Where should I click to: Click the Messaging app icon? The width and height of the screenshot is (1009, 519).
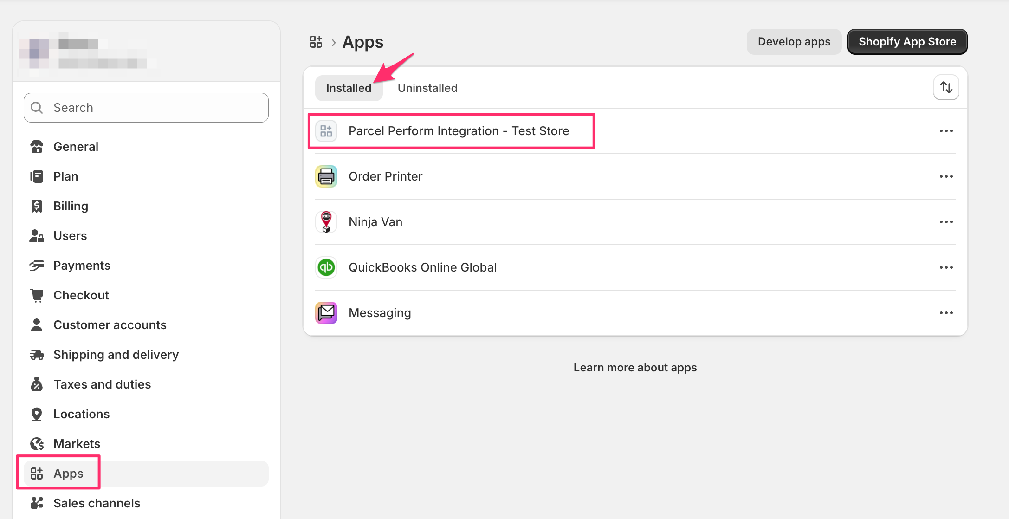coord(326,313)
